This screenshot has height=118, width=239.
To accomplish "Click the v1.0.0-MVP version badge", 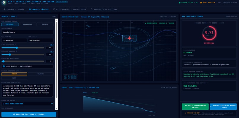I will tap(62, 2).
